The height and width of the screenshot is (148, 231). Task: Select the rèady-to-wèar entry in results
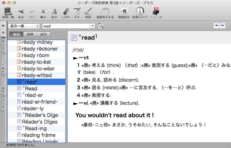[38, 69]
